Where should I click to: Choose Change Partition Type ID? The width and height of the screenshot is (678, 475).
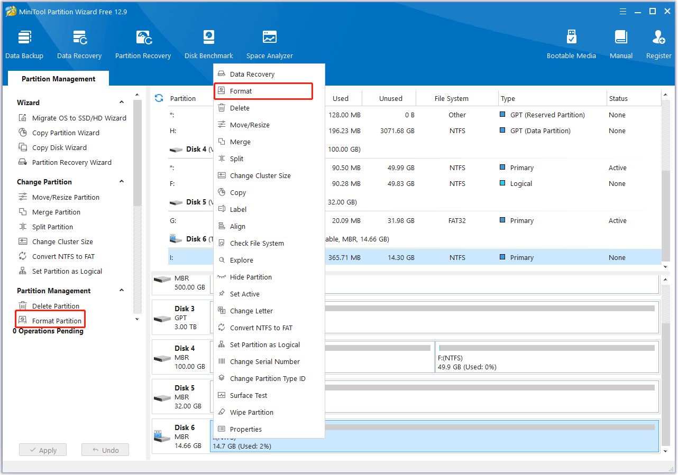click(x=269, y=378)
